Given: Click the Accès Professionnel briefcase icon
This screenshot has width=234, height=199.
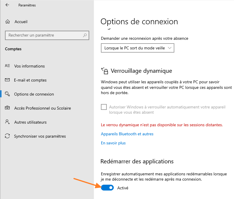Looking at the screenshot, I should [x=8, y=108].
